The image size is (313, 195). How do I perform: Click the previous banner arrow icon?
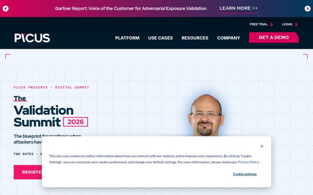pyautogui.click(x=5, y=9)
